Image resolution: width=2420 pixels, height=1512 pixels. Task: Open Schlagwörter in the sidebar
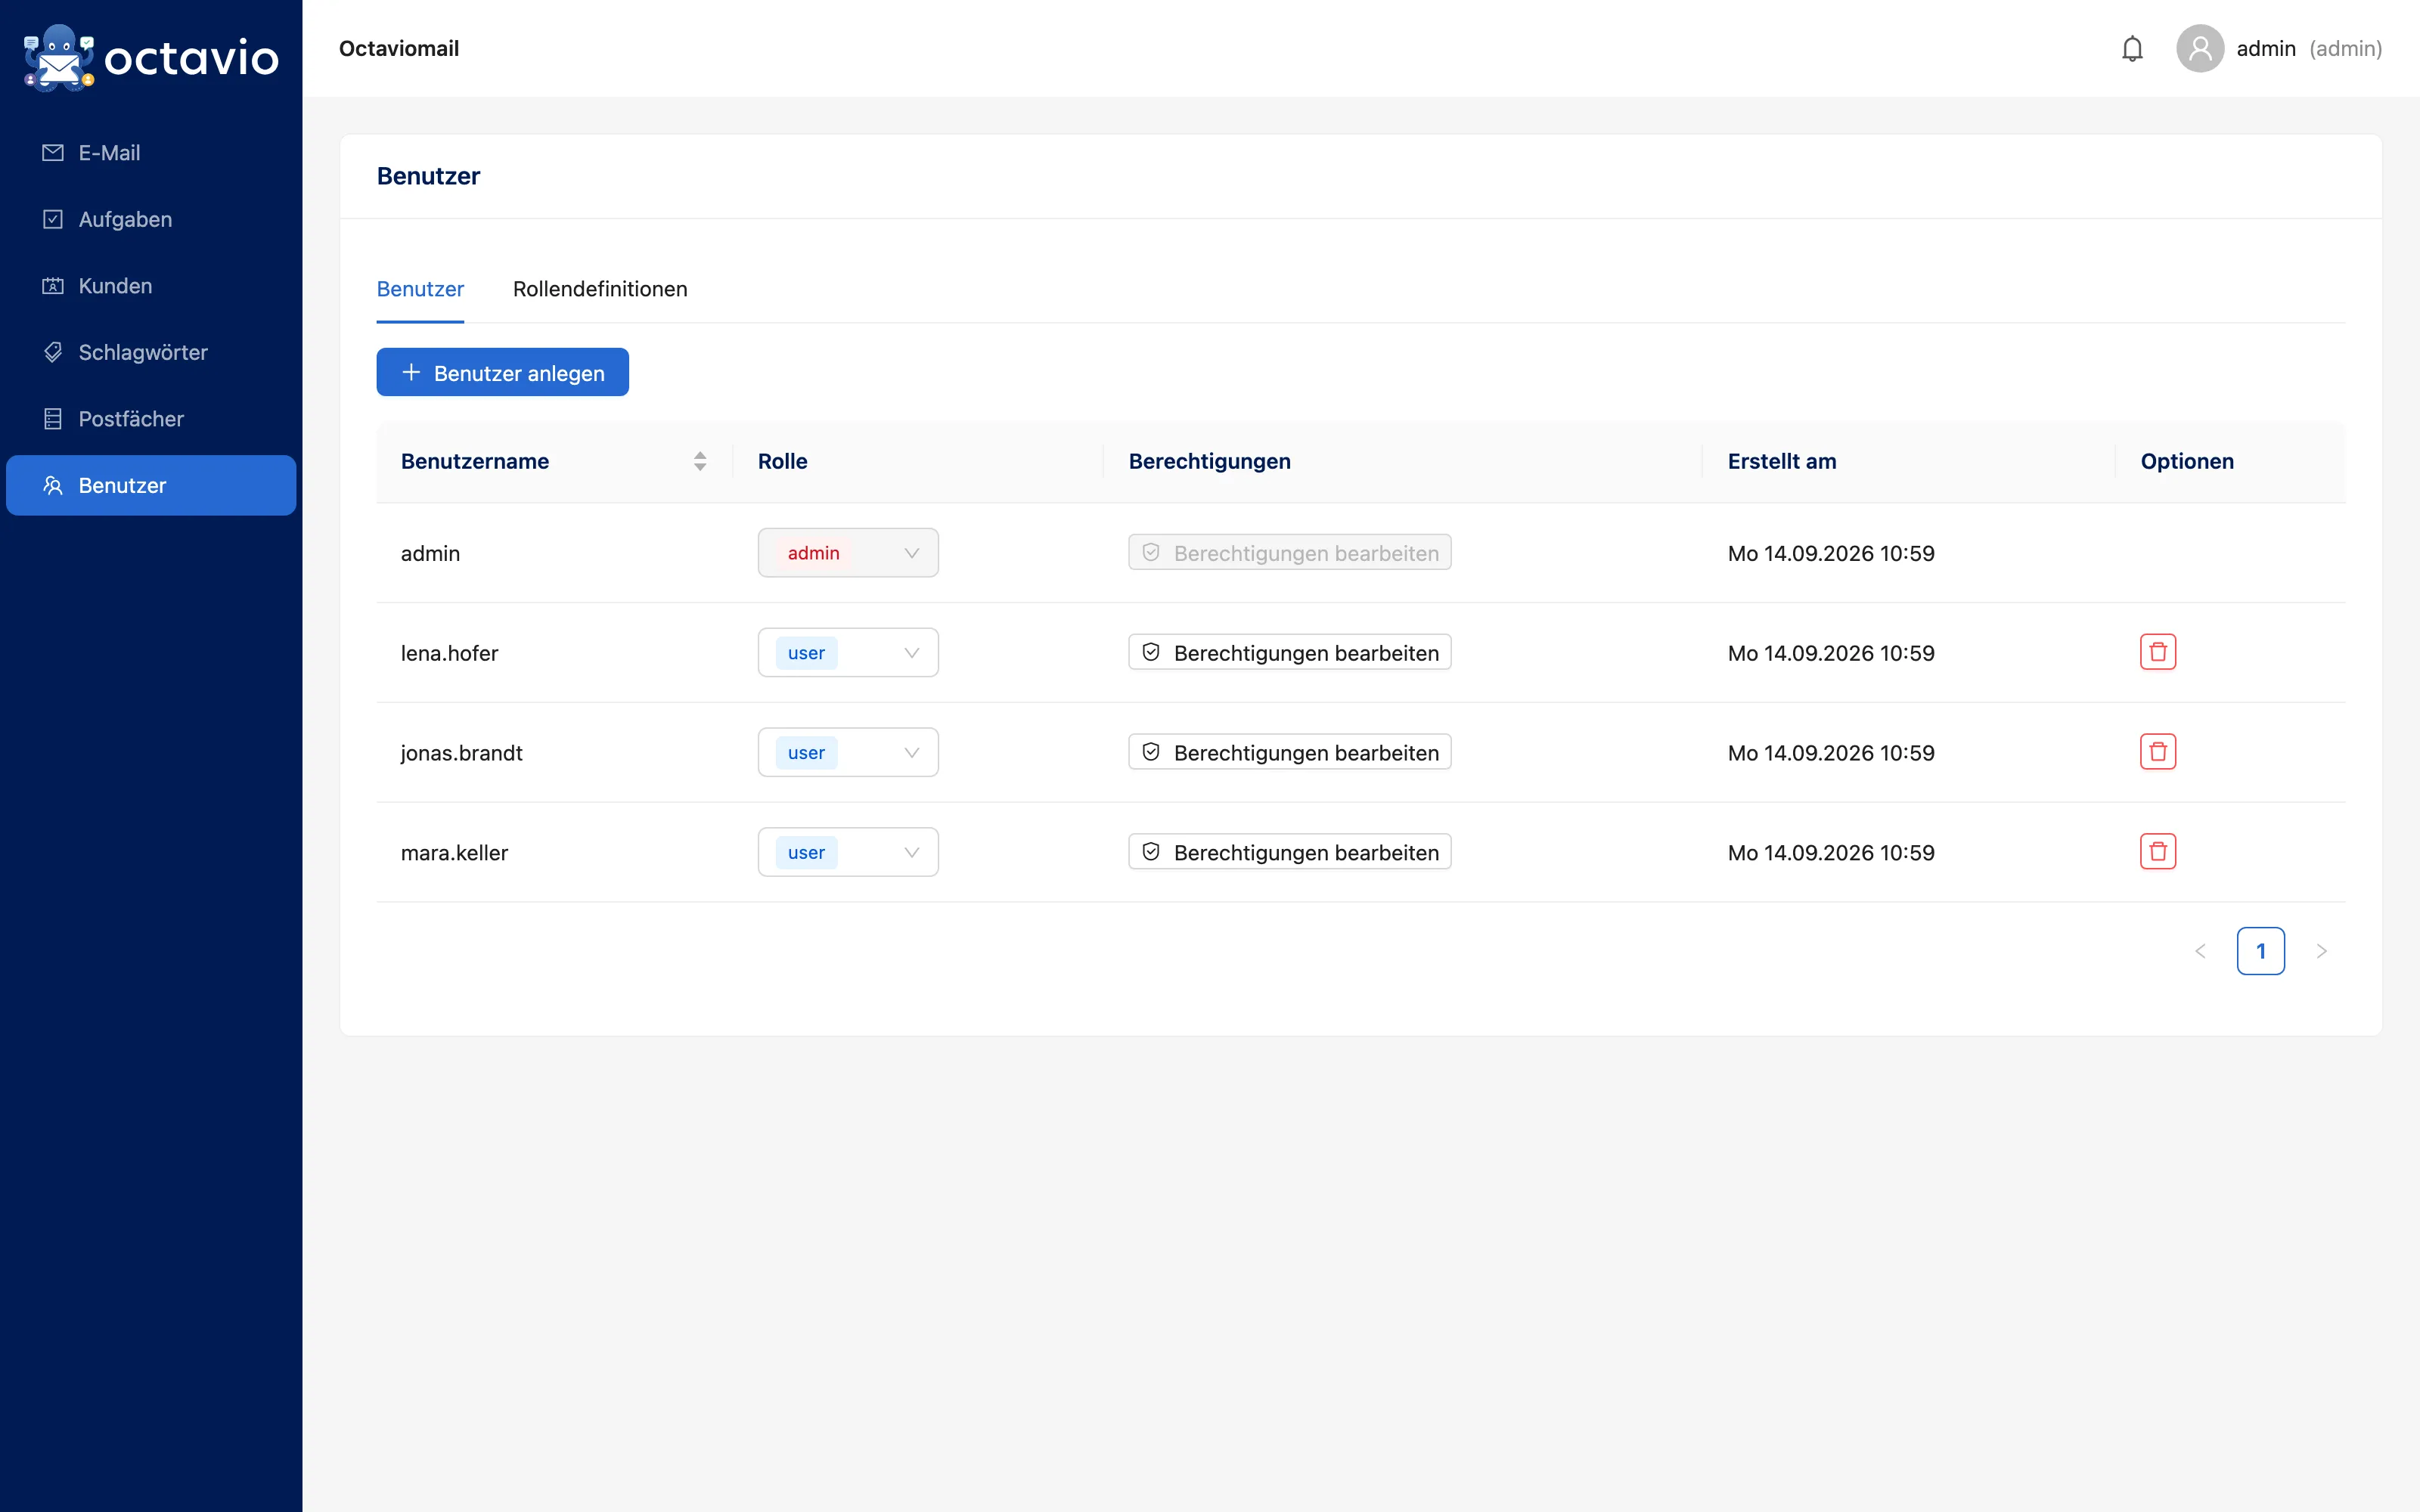point(151,352)
